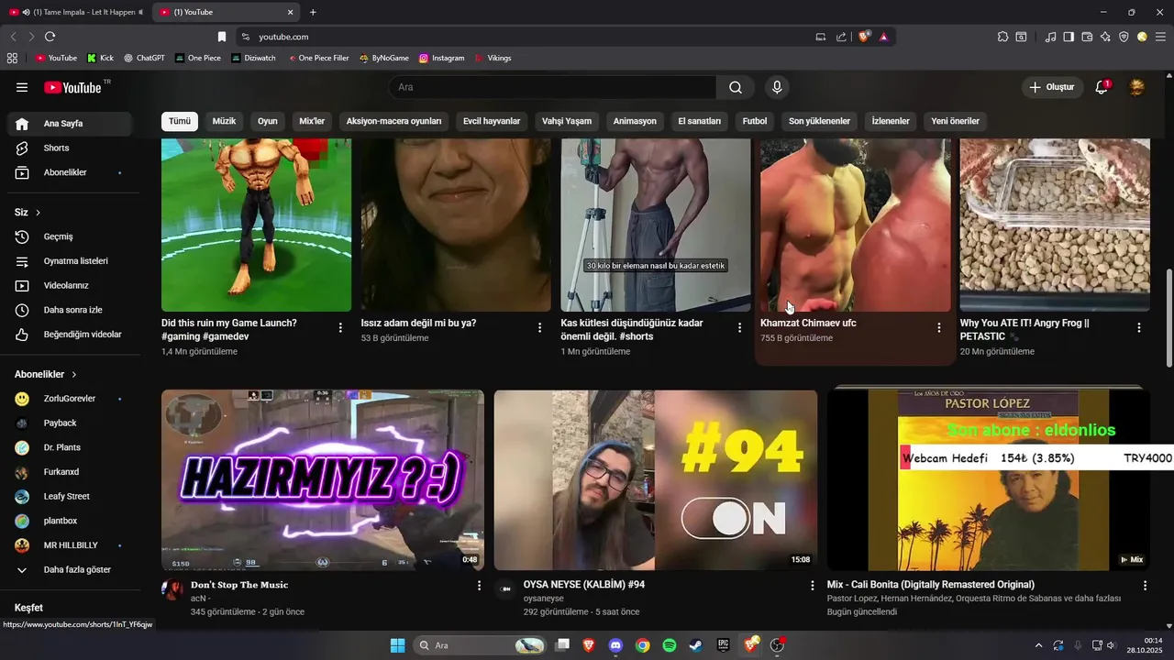
Task: Select the Yeni öneriler chip
Action: point(955,121)
